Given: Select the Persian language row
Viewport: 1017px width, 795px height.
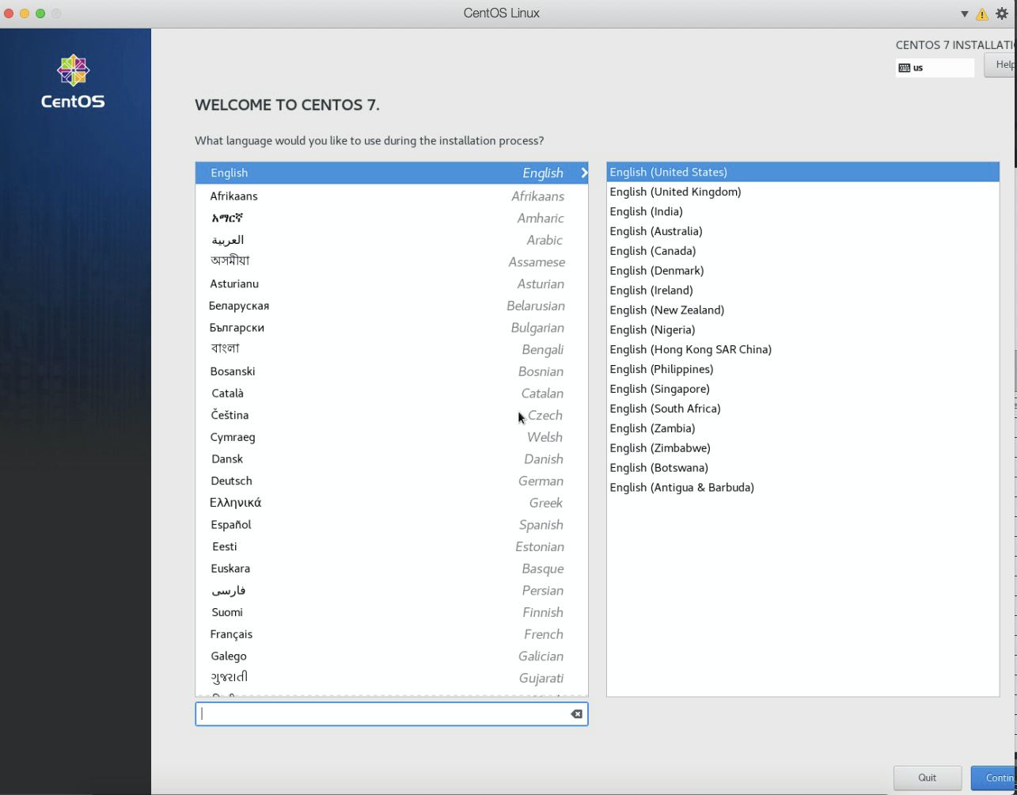Looking at the screenshot, I should point(392,591).
